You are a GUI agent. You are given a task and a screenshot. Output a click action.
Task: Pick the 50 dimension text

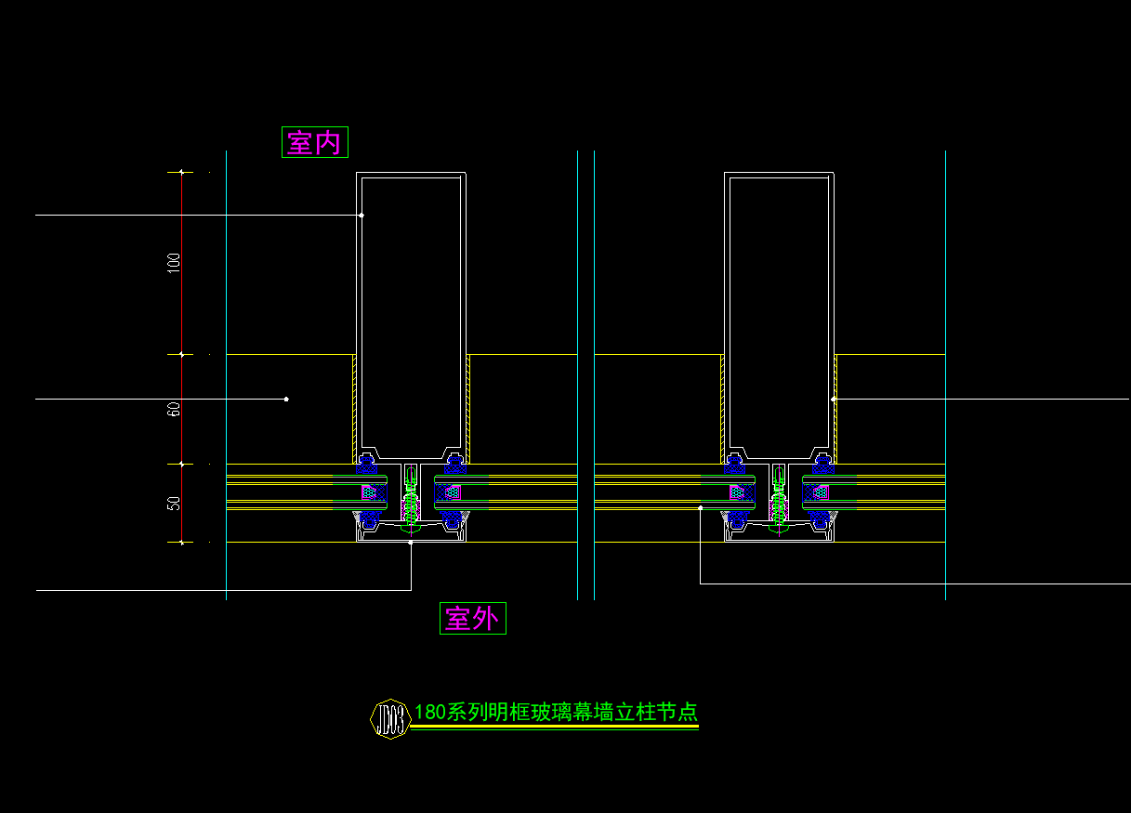click(174, 504)
